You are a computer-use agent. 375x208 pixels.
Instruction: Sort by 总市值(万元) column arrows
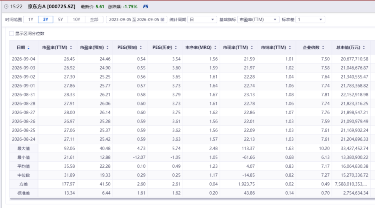[364, 48]
